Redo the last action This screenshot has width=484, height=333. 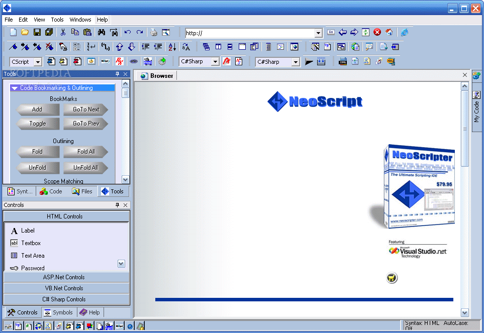click(140, 32)
